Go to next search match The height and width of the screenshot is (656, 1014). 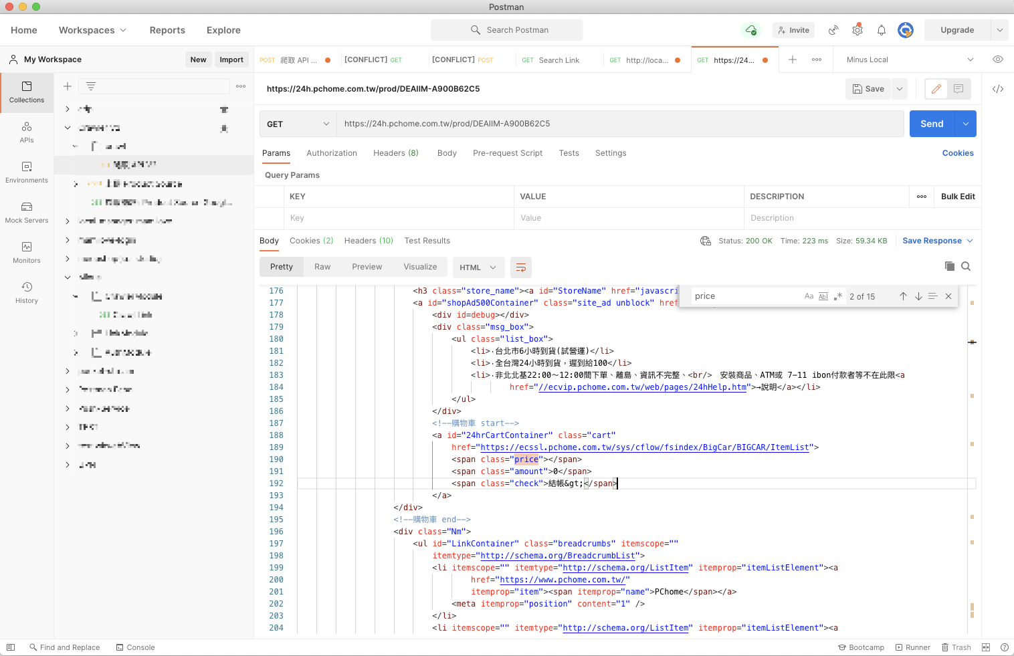pos(918,296)
